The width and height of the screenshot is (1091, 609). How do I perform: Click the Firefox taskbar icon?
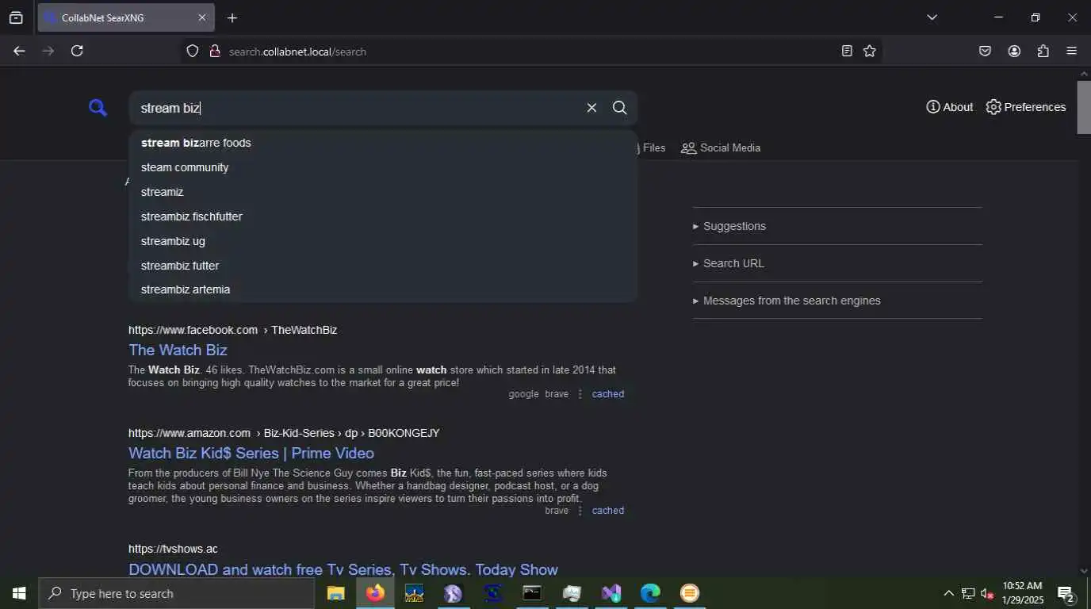[375, 593]
